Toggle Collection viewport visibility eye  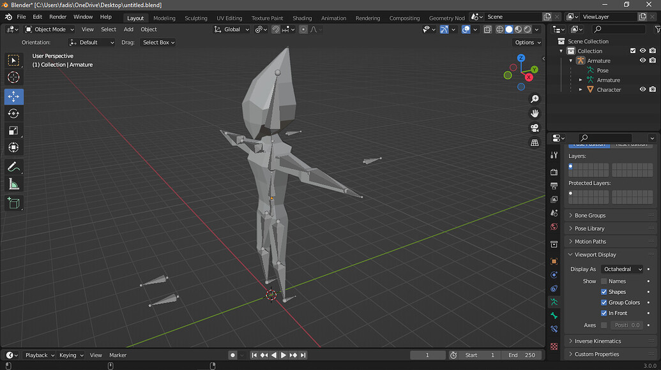(642, 50)
